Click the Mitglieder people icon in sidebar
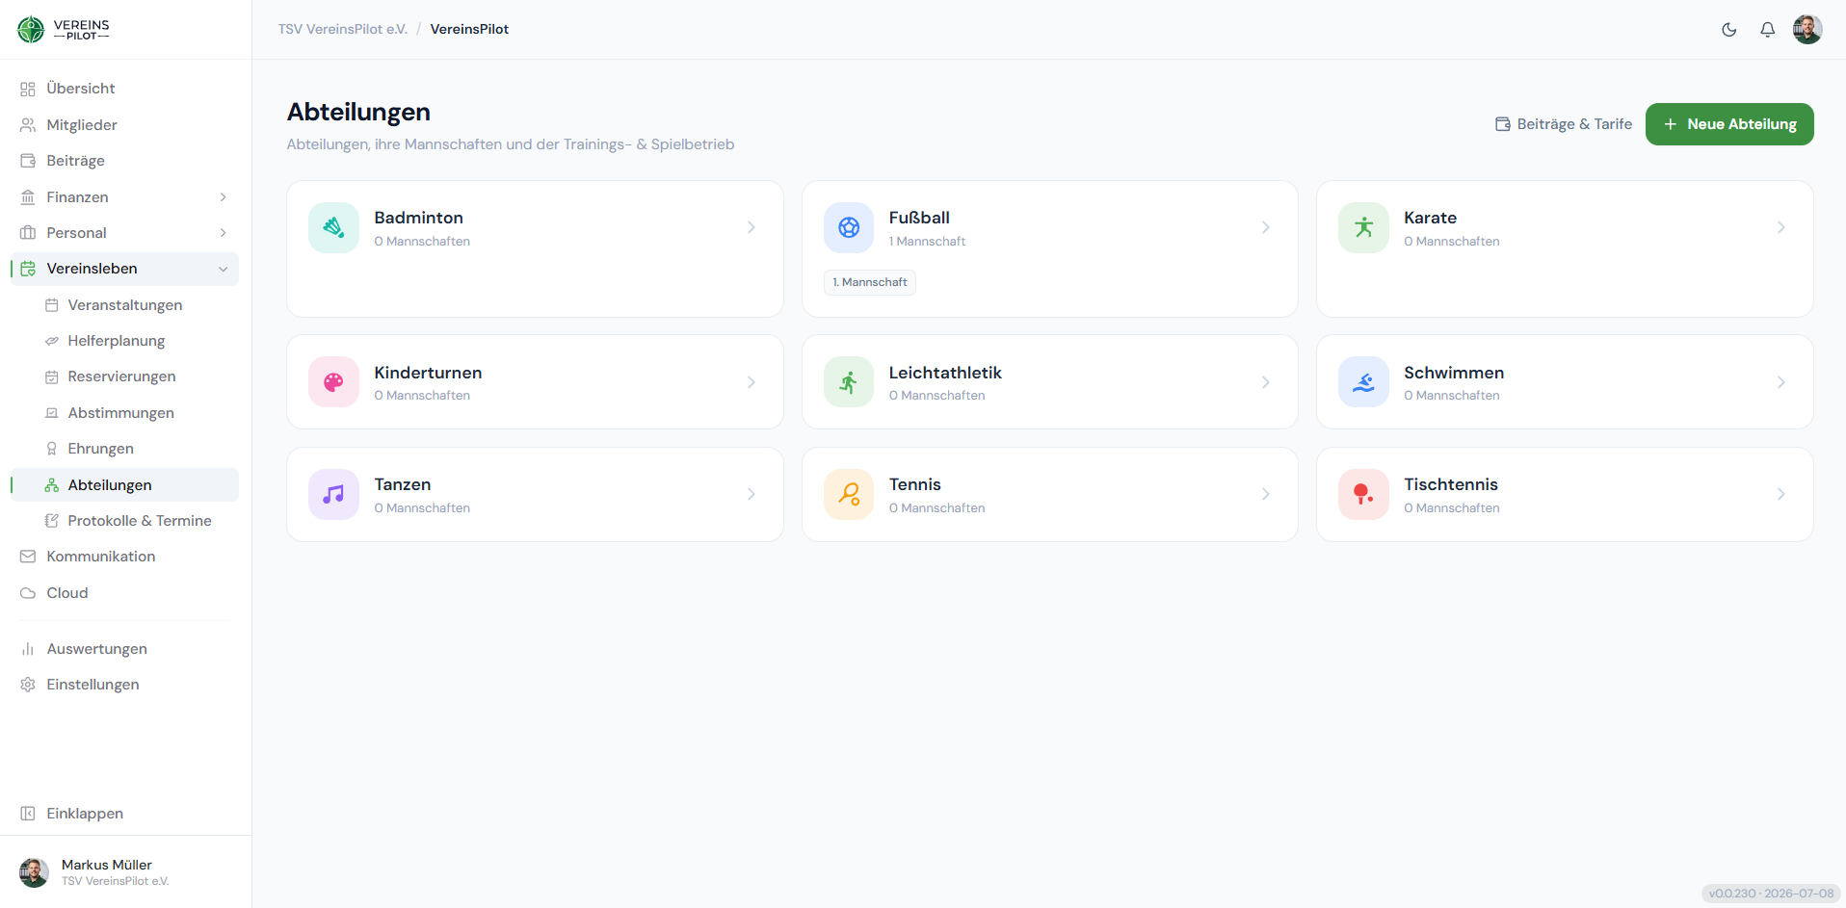Viewport: 1846px width, 908px height. point(28,125)
